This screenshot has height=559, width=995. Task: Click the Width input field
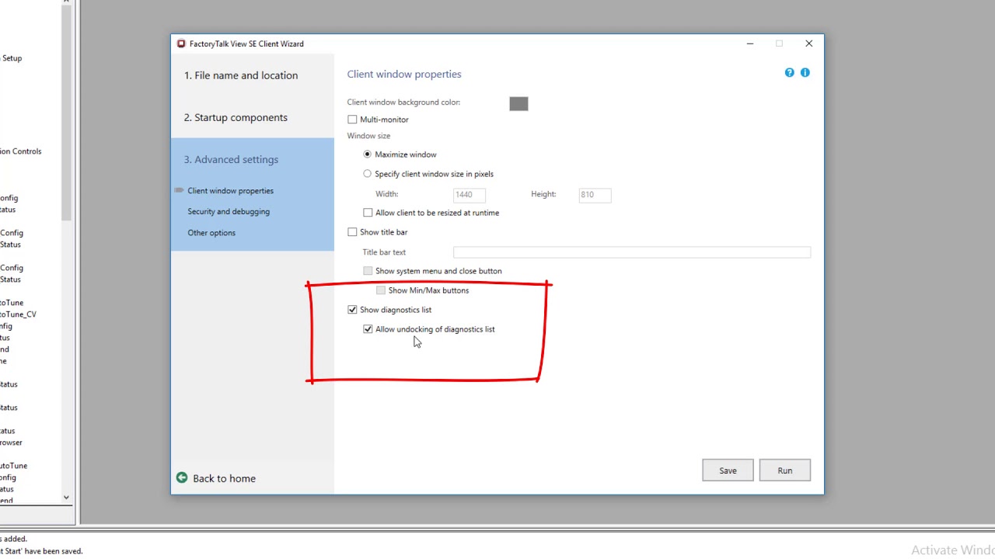(470, 195)
